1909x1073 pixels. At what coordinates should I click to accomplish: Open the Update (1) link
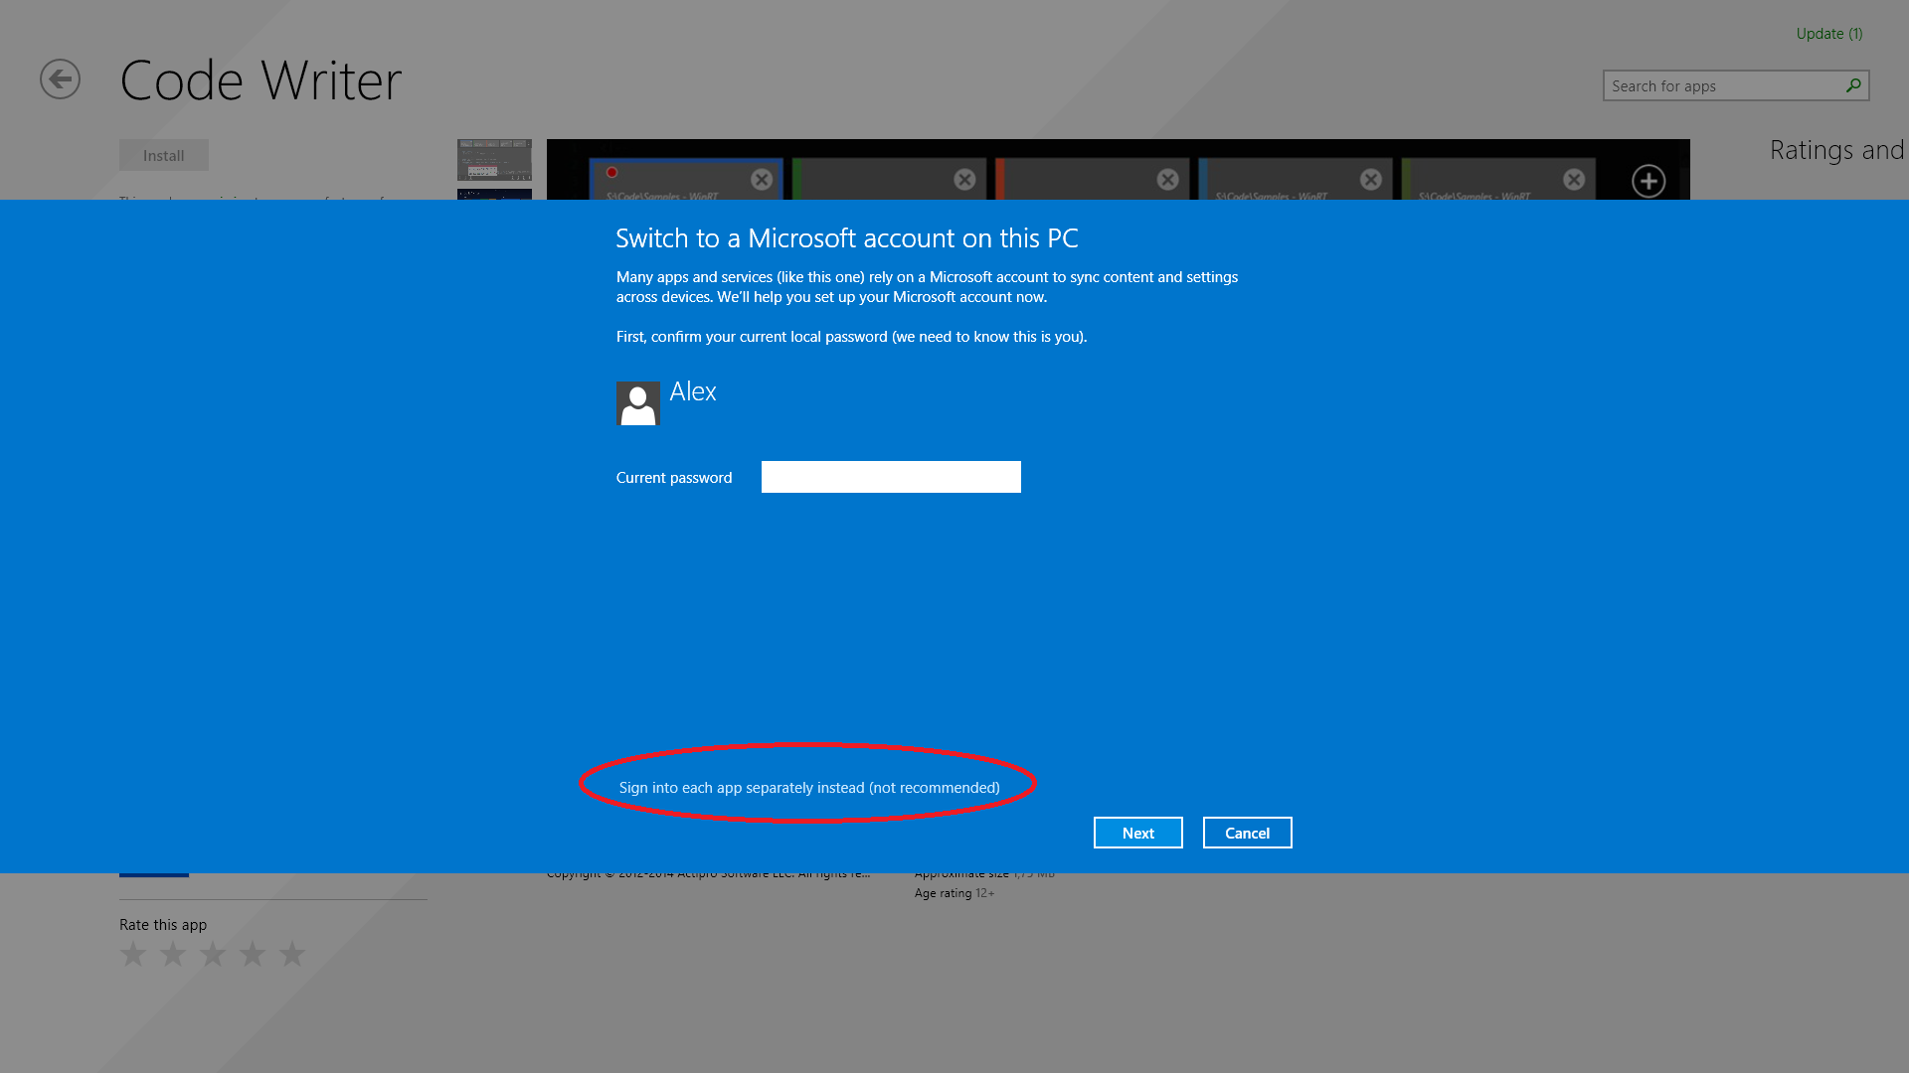(x=1828, y=34)
